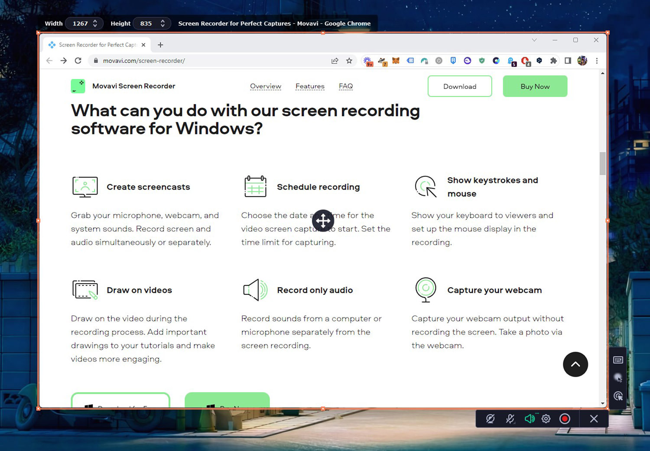Open the Features section link

tap(310, 86)
